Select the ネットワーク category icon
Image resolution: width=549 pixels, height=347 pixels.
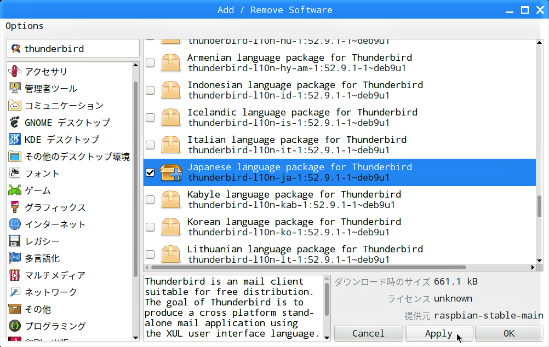tap(15, 292)
